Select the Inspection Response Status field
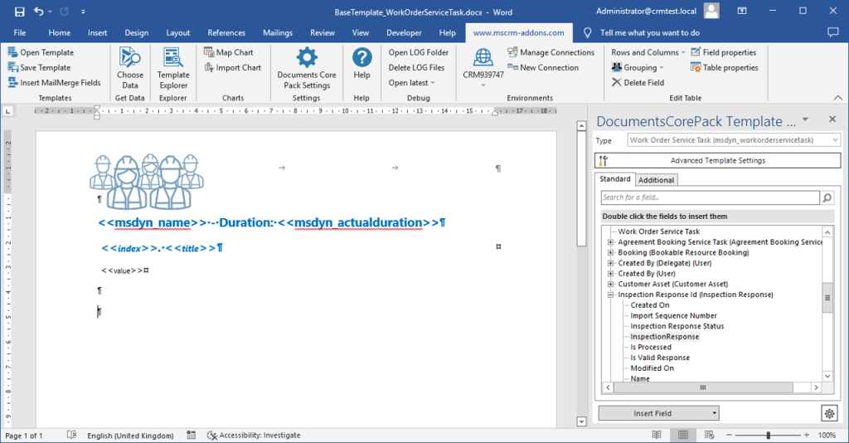 677,326
